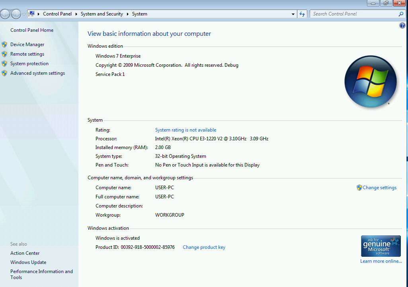Click the shield icon beside Device Manager

click(x=4, y=45)
